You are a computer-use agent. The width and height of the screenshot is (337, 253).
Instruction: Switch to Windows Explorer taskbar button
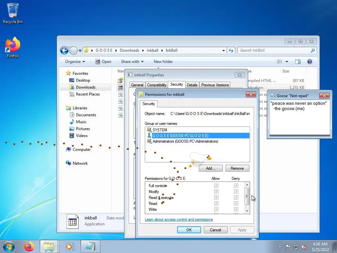click(x=49, y=246)
